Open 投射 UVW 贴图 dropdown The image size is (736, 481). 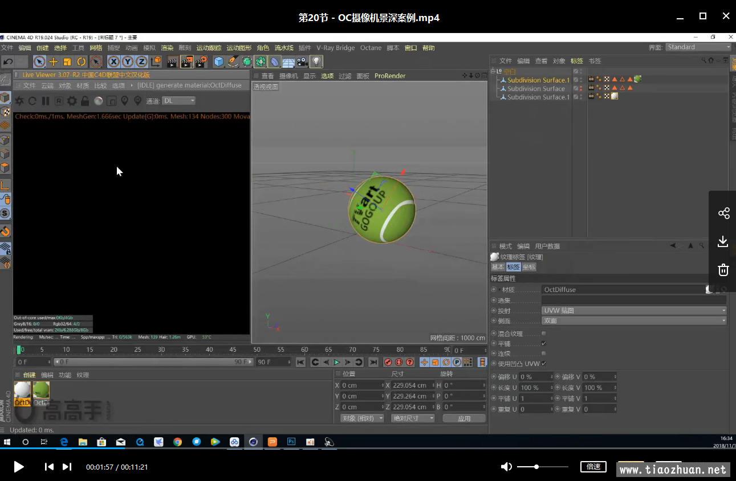(634, 311)
